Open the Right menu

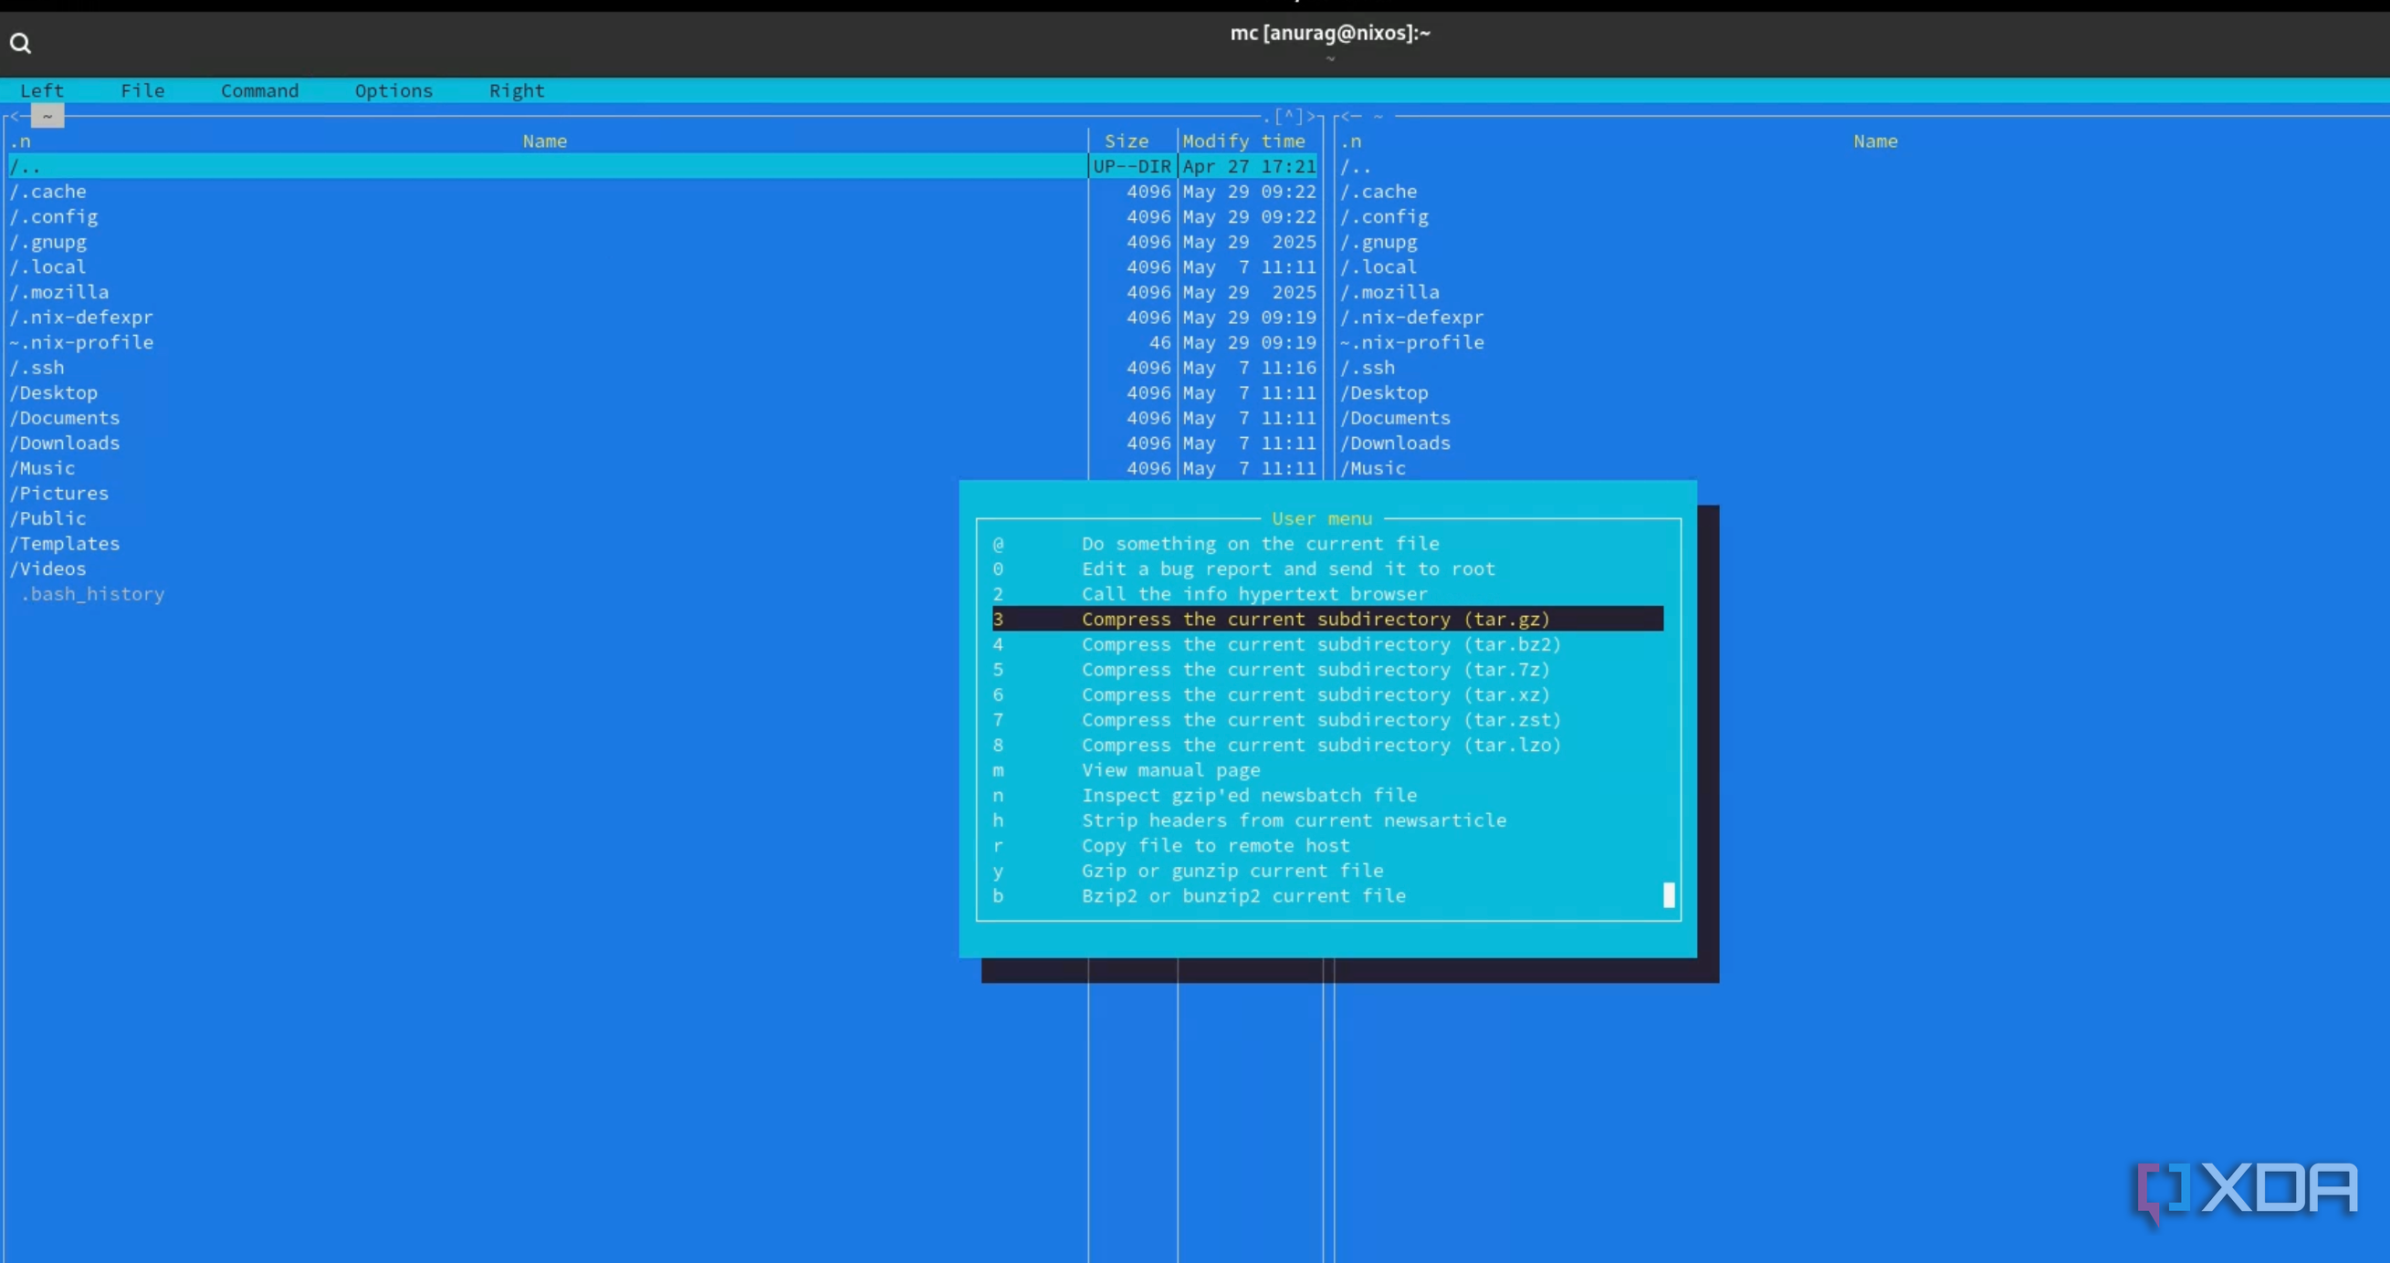[x=517, y=91]
